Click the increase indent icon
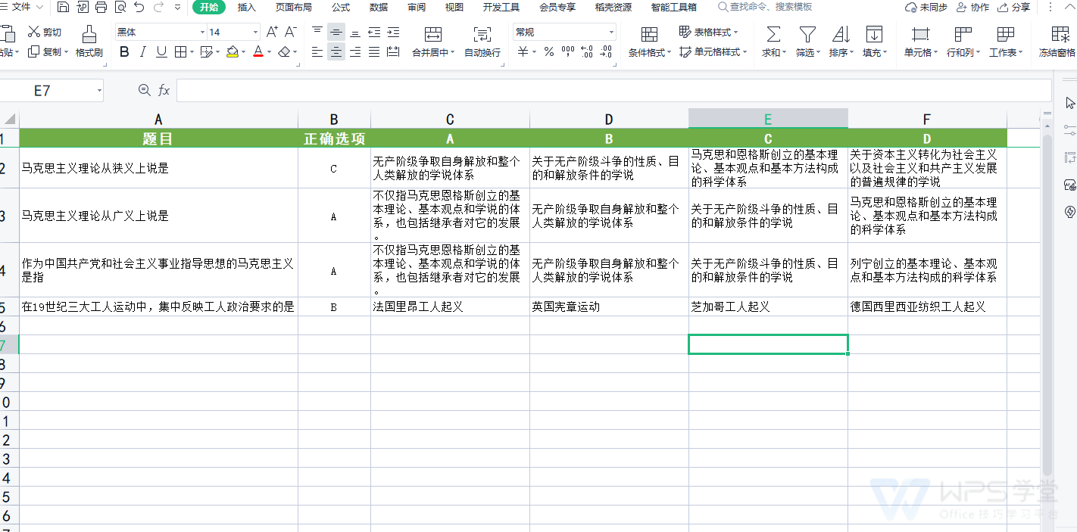This screenshot has height=532, width=1077. click(393, 32)
